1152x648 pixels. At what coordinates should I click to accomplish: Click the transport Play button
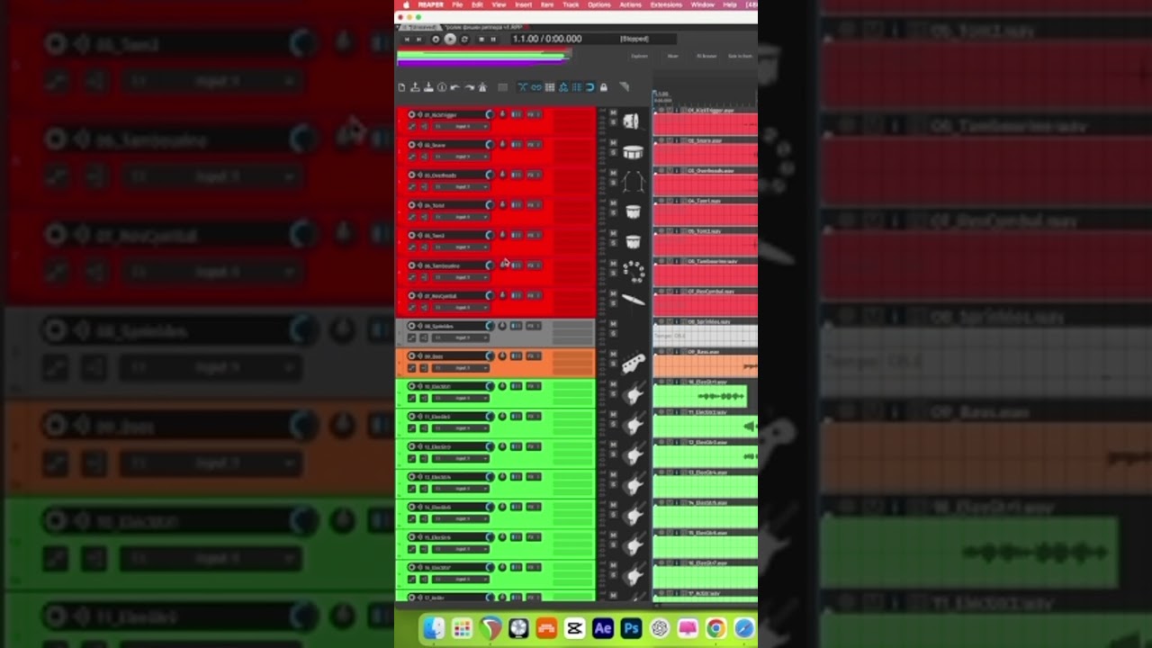[450, 39]
